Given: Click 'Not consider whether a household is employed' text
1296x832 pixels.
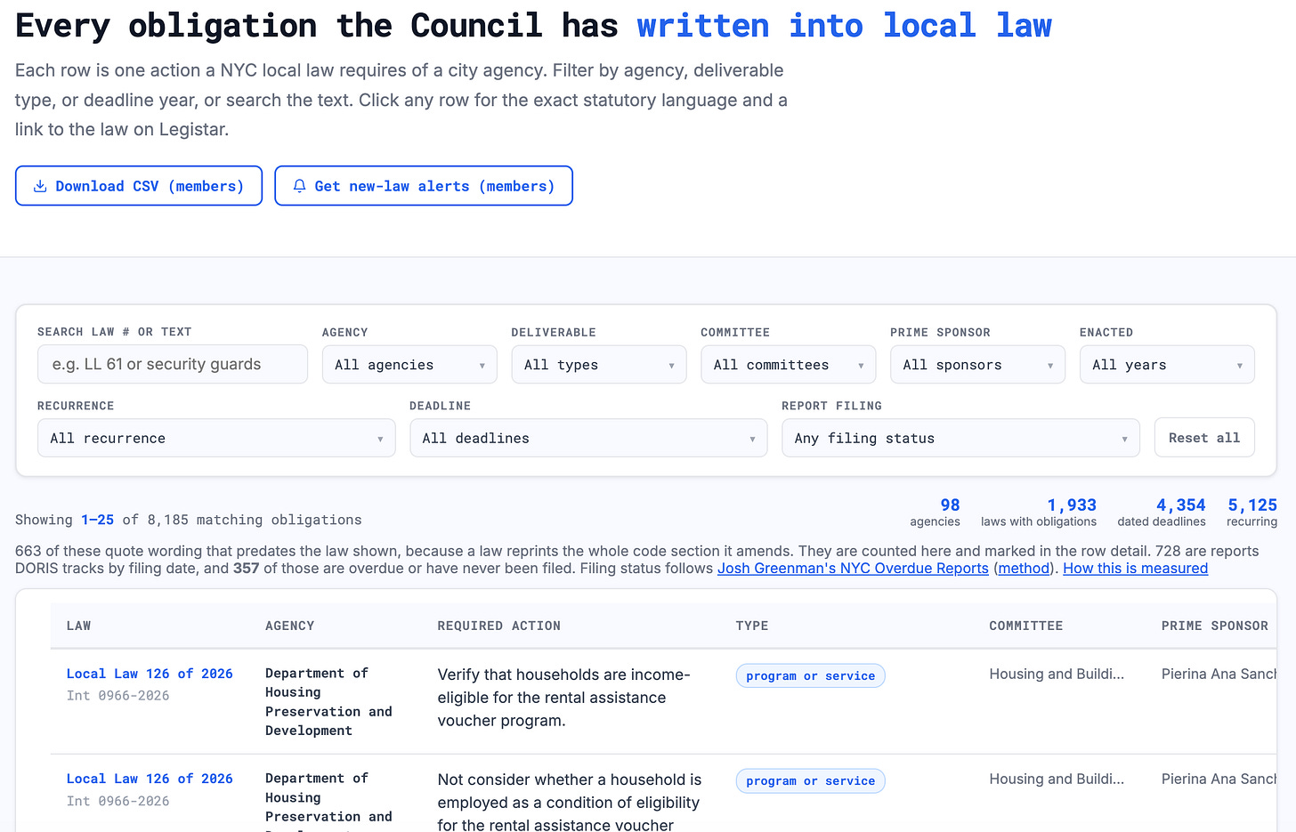Looking at the screenshot, I should 570,803.
